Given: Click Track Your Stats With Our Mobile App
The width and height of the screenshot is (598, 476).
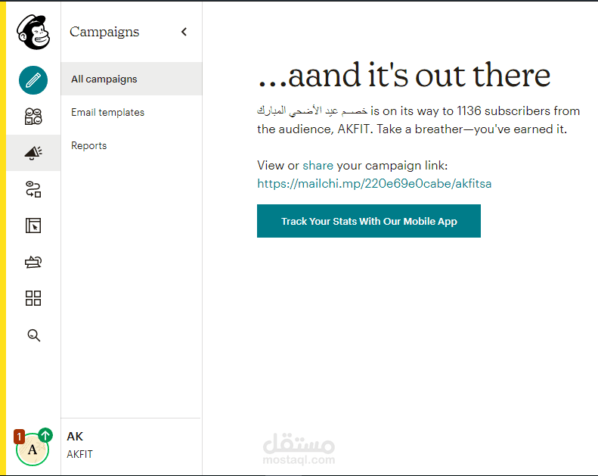Looking at the screenshot, I should click(x=369, y=221).
